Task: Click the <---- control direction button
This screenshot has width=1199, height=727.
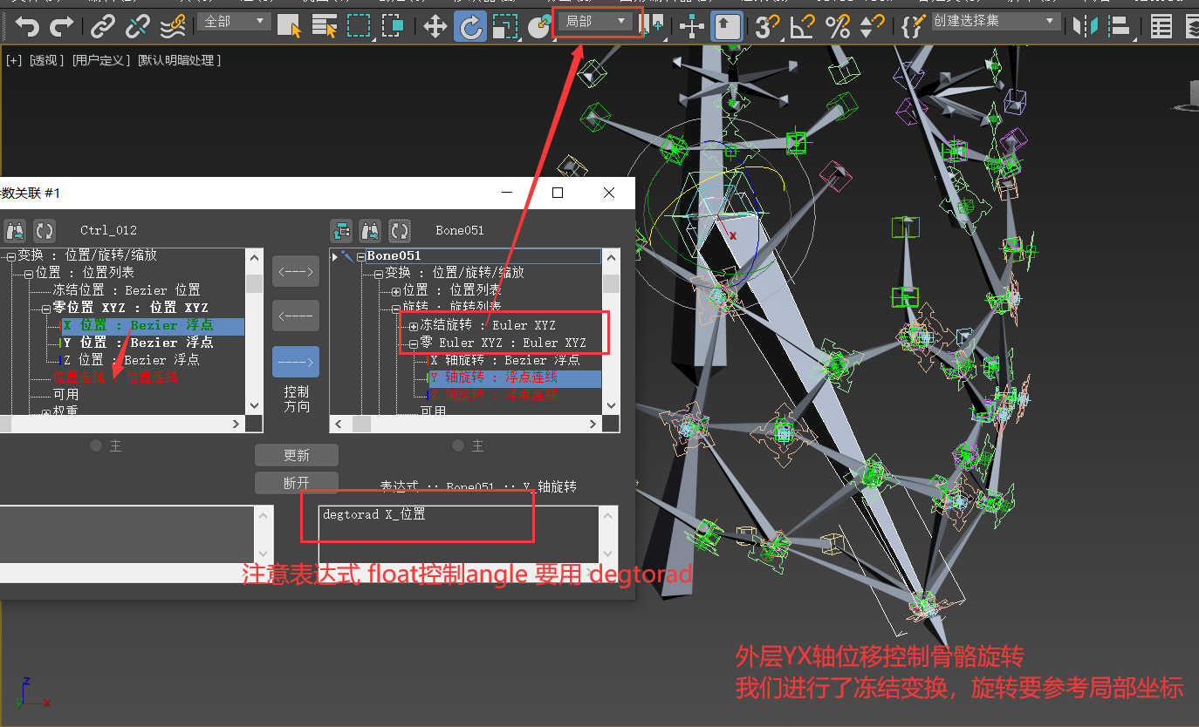Action: click(x=296, y=316)
